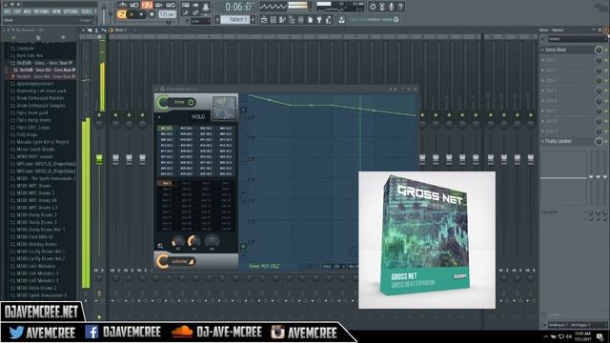Click the HOLD label in Gross Beat
This screenshot has height=343, width=610.
click(198, 116)
